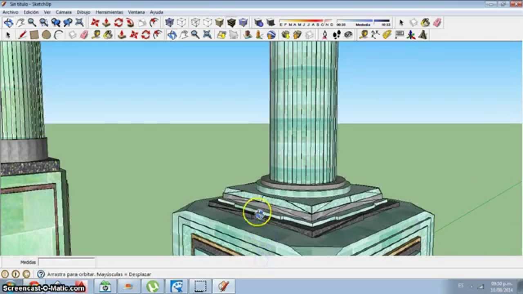Viewport: 523px width, 294px height.
Task: Pick the Circle drawing tool
Action: click(x=46, y=35)
